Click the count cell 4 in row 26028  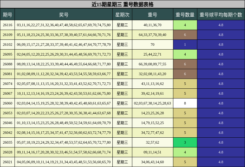click(185, 152)
